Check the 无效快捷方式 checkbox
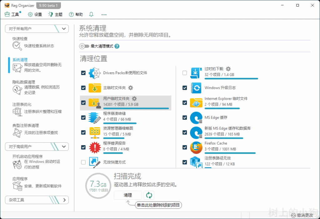Image resolution: width=320 pixels, height=219 pixels. tap(83, 162)
